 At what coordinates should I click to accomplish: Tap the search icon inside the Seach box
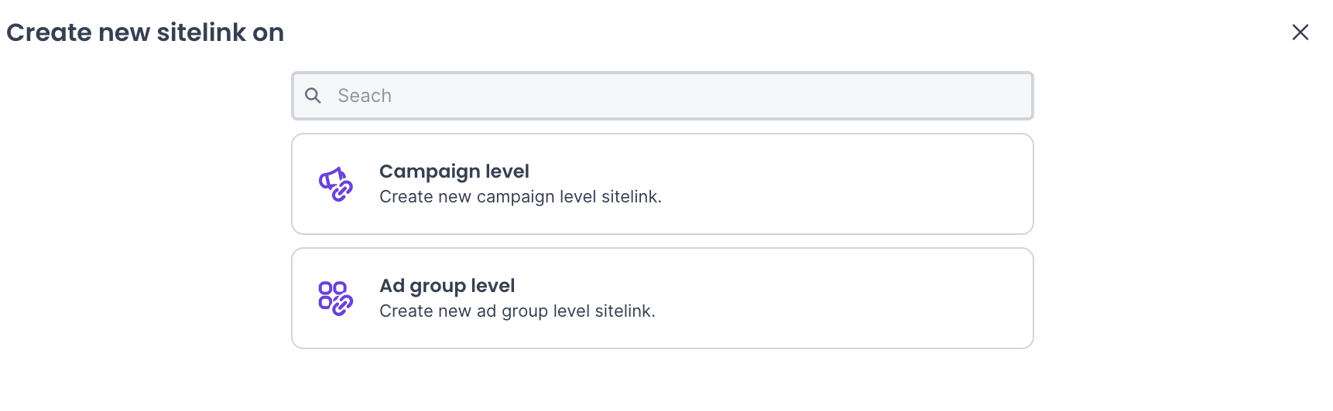(313, 96)
